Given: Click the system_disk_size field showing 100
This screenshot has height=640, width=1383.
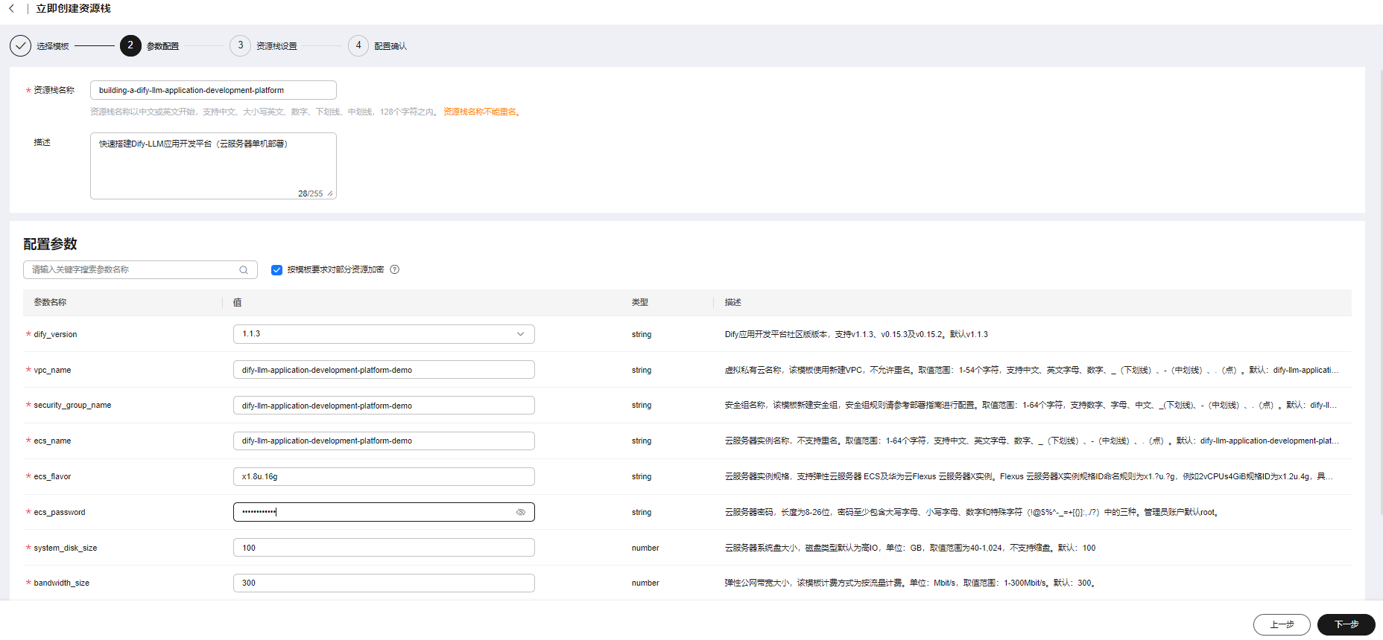Looking at the screenshot, I should pos(384,548).
